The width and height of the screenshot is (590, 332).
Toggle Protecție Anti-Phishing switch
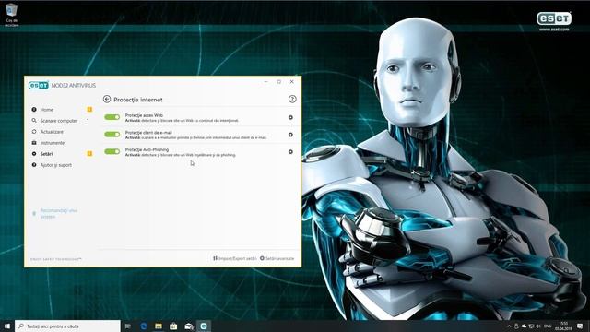112,151
